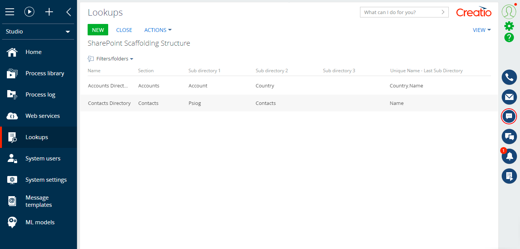Open notifications via the bell icon
This screenshot has height=249, width=520.
pos(509,156)
